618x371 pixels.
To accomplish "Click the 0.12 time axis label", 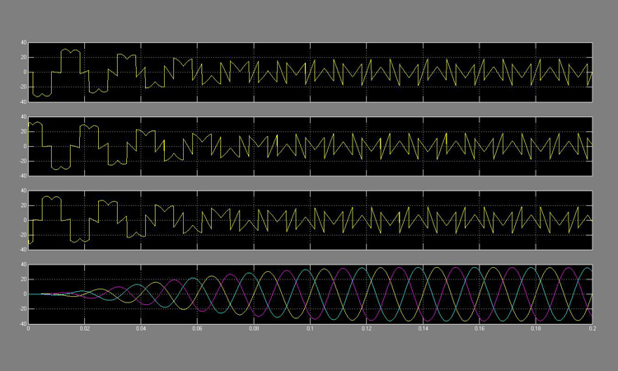I will tap(366, 329).
